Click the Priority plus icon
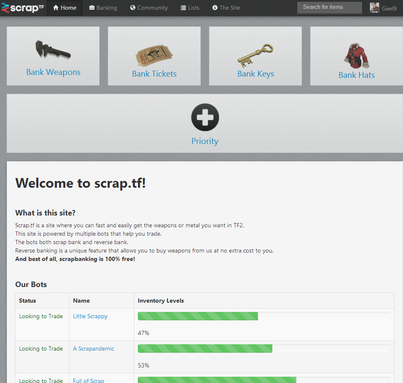The height and width of the screenshot is (383, 403). tap(205, 117)
